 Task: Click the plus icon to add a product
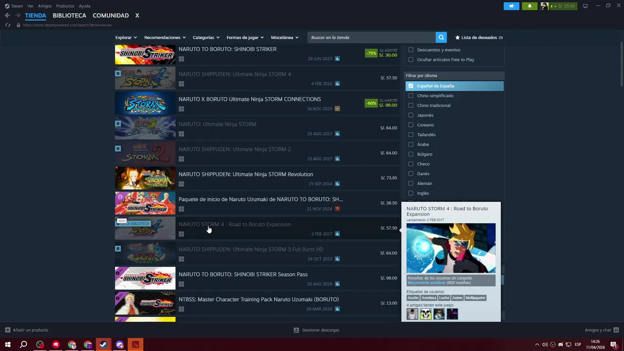pos(7,330)
